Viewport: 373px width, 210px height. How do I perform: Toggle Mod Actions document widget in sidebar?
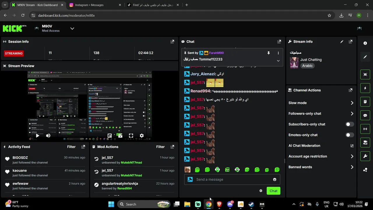[x=365, y=101]
